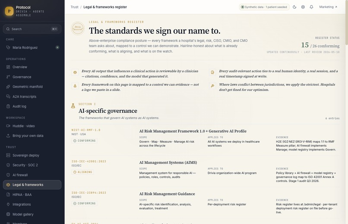Toggle dark mode moon icon
The height and width of the screenshot is (224, 348).
coord(294,7)
